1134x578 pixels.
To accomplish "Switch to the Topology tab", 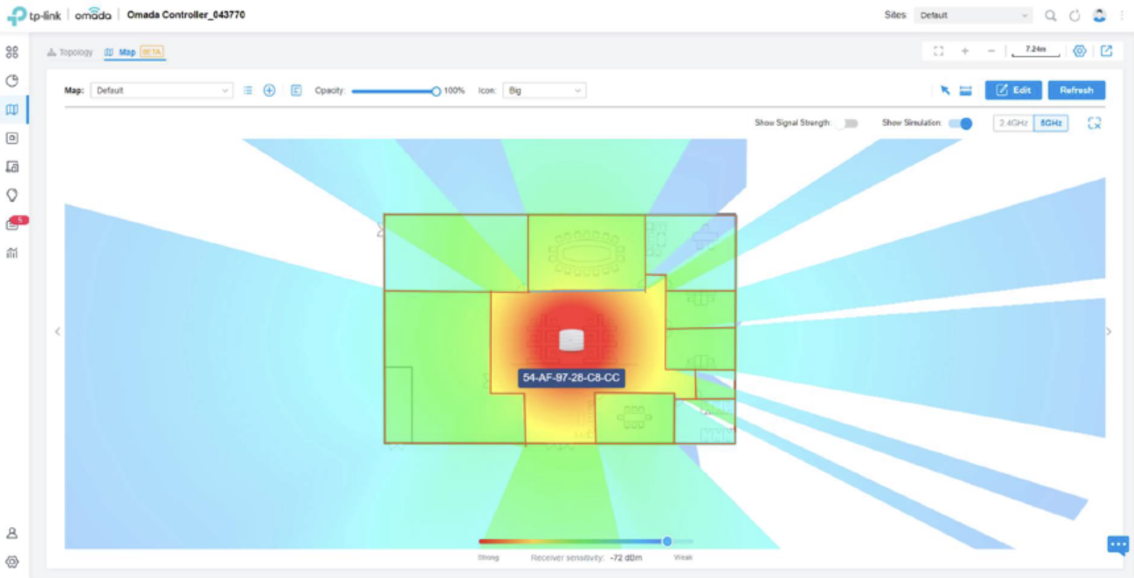I will coord(70,52).
